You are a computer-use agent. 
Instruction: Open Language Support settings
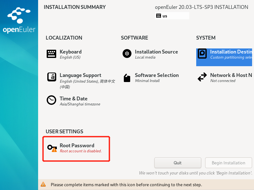pyautogui.click(x=81, y=75)
